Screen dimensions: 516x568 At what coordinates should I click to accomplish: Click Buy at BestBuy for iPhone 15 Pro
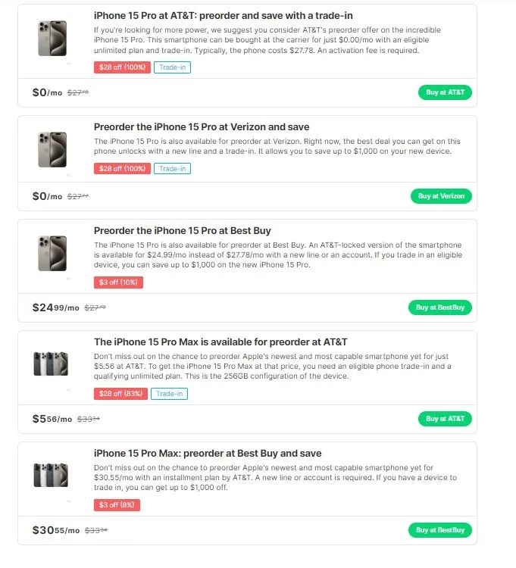tap(439, 307)
